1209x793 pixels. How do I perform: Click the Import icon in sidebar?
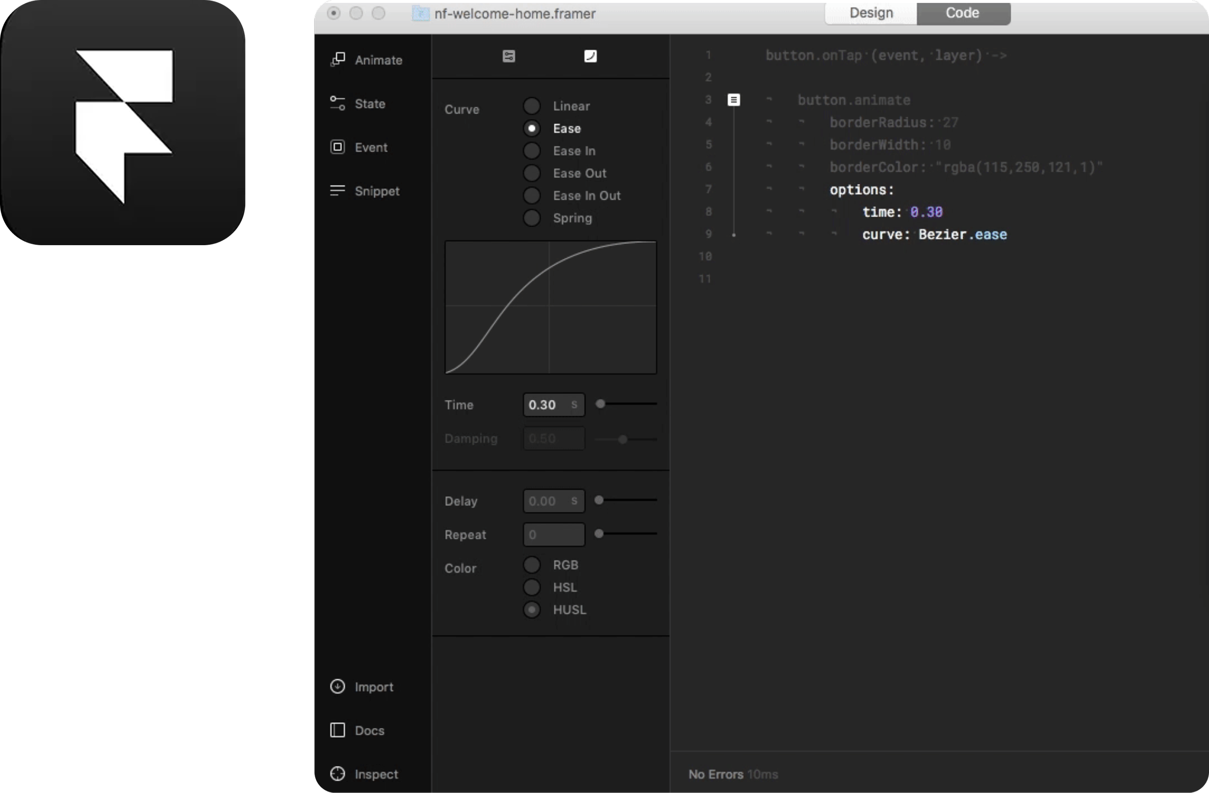point(338,686)
